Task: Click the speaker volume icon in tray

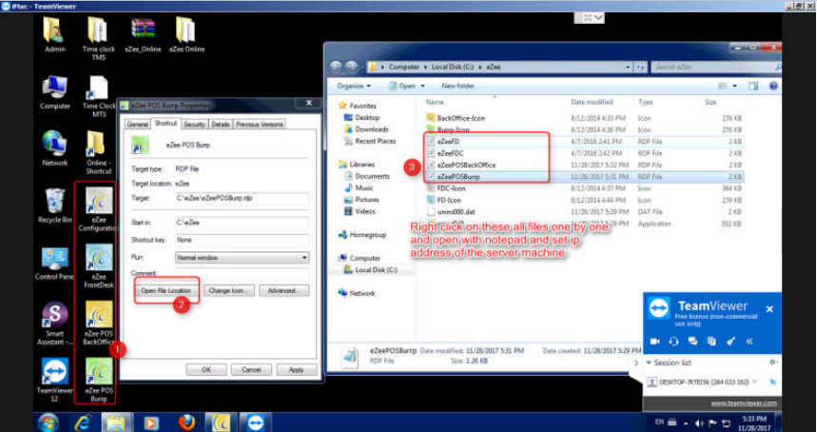Action: (699, 422)
